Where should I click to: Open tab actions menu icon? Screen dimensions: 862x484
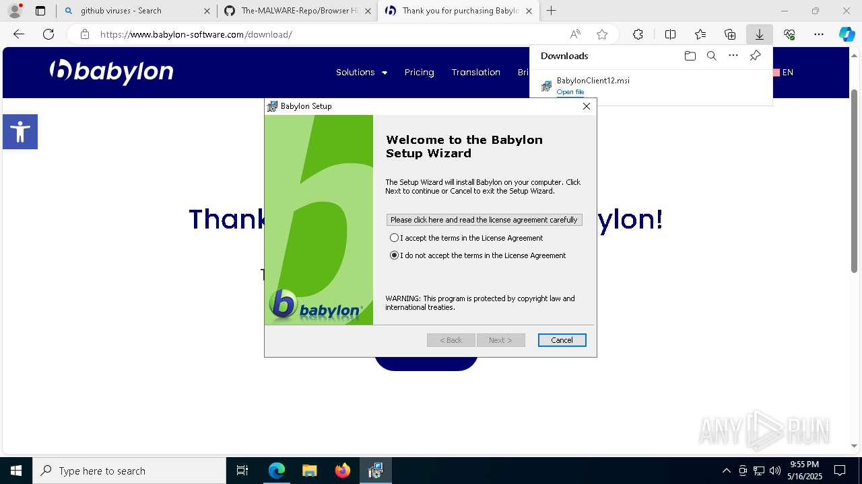click(x=40, y=11)
